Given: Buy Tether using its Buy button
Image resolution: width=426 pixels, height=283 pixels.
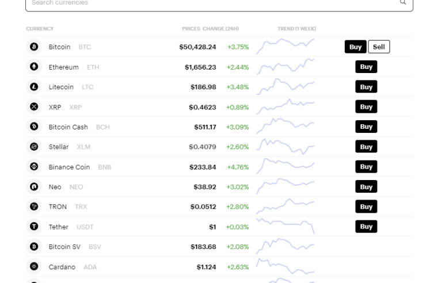Looking at the screenshot, I should point(366,227).
